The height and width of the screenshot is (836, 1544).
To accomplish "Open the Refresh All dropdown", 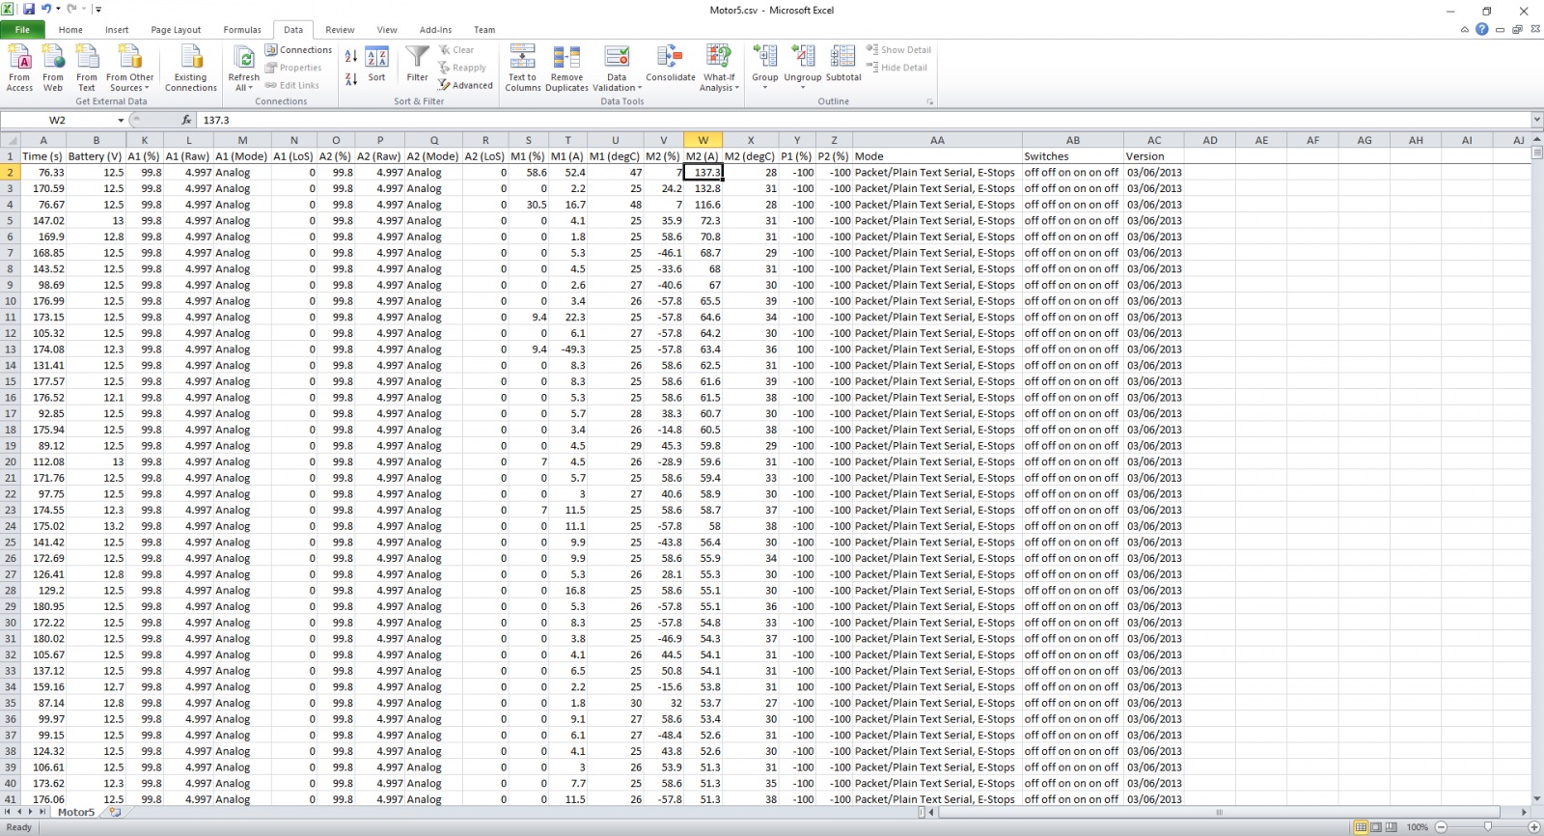I will (x=243, y=88).
